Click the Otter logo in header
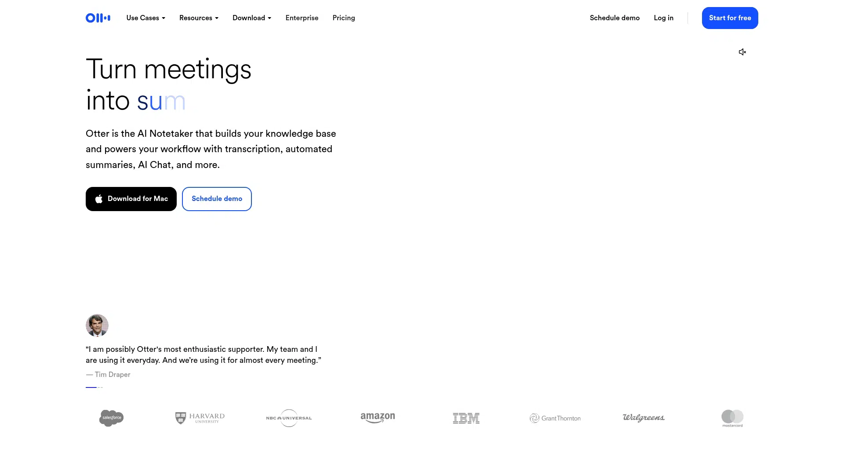The width and height of the screenshot is (844, 475). pyautogui.click(x=98, y=18)
